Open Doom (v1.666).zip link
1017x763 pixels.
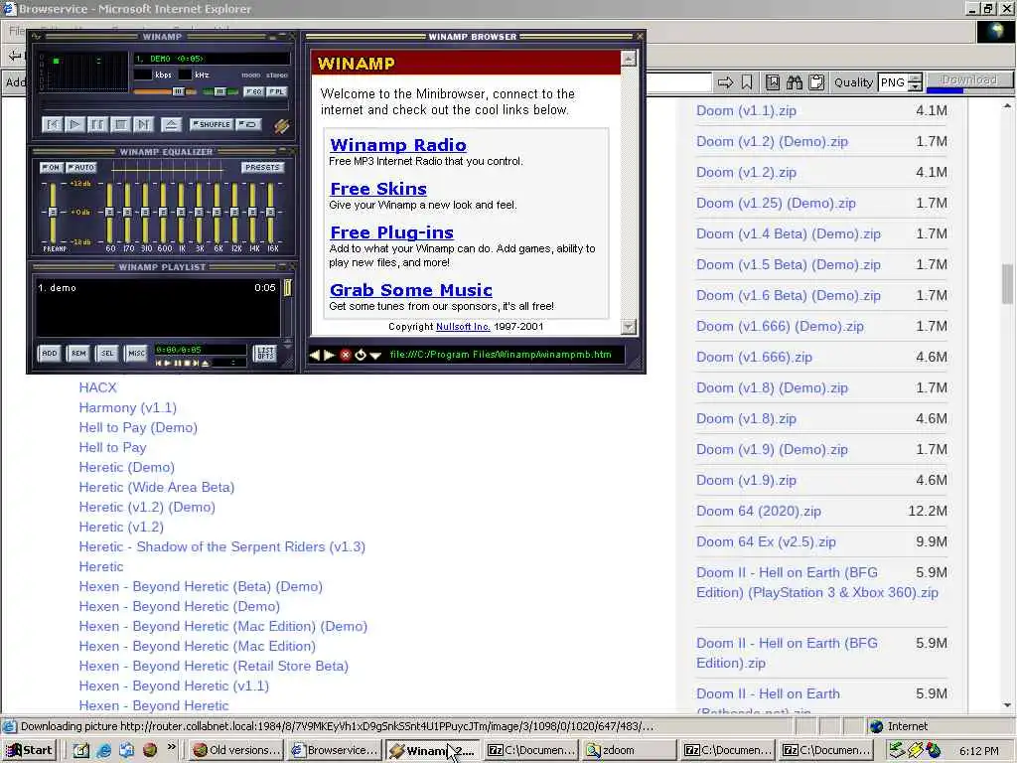(x=754, y=357)
